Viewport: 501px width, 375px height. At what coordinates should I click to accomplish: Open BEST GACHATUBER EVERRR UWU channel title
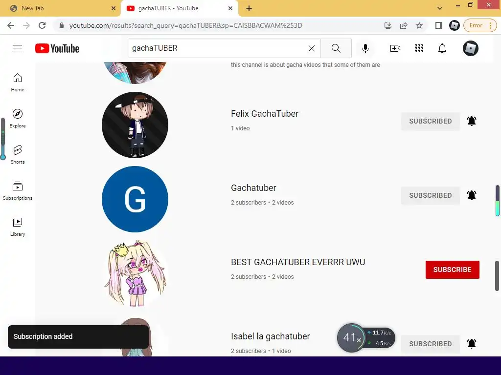point(298,262)
